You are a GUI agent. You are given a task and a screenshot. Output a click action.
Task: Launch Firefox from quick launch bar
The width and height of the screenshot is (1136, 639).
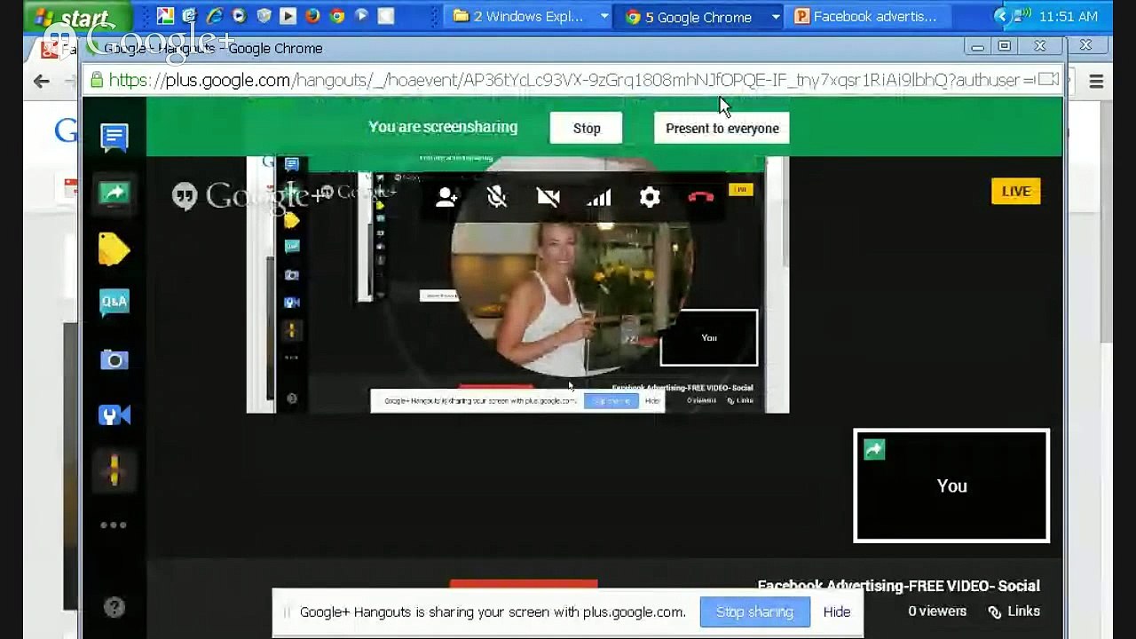pos(312,16)
